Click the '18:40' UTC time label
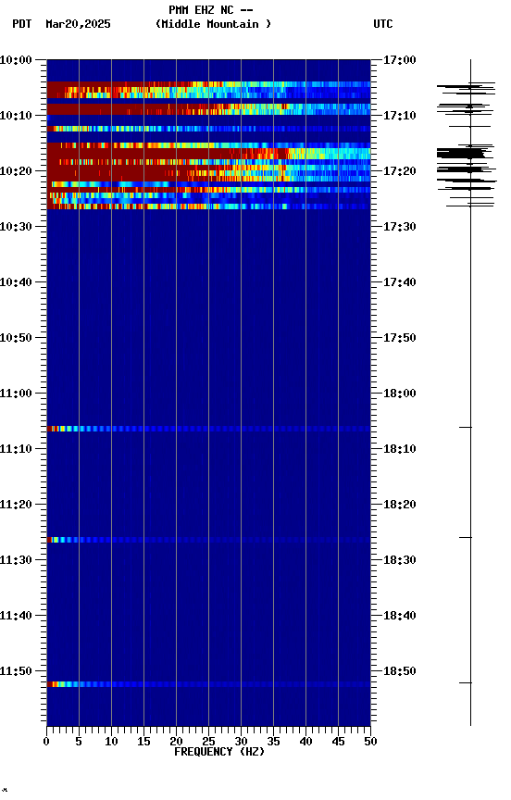The height and width of the screenshot is (800, 511). [400, 616]
